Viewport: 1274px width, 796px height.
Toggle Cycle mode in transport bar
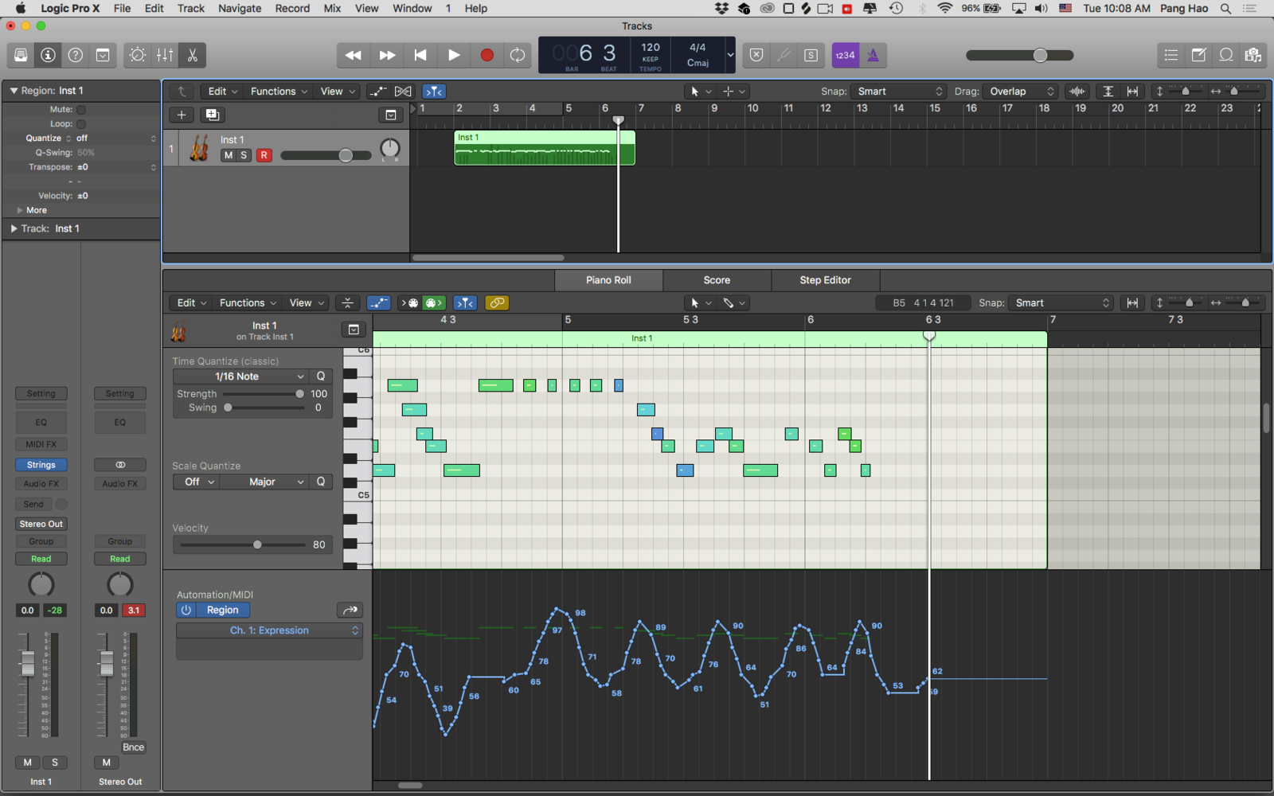click(x=518, y=55)
